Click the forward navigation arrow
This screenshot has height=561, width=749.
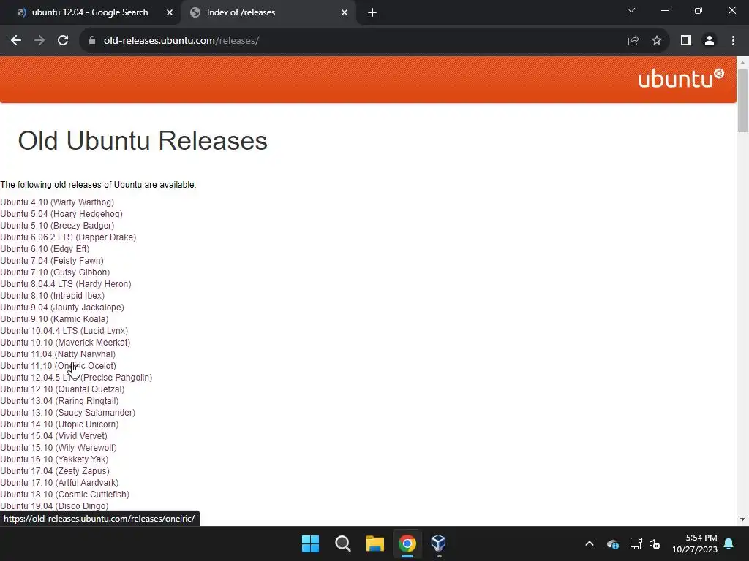click(x=39, y=41)
